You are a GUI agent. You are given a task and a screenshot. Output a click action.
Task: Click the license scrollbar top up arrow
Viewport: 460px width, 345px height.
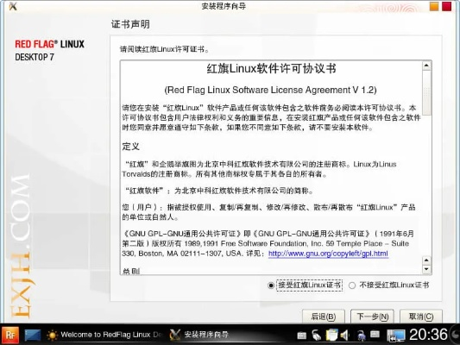pyautogui.click(x=427, y=66)
